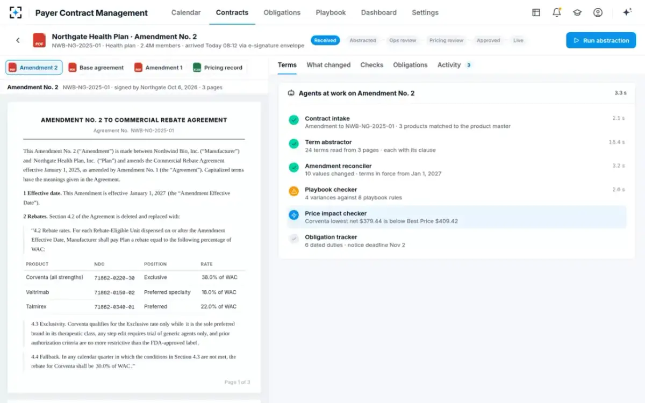Open the AI sparkle assistant icon
This screenshot has width=645, height=403.
pos(627,12)
